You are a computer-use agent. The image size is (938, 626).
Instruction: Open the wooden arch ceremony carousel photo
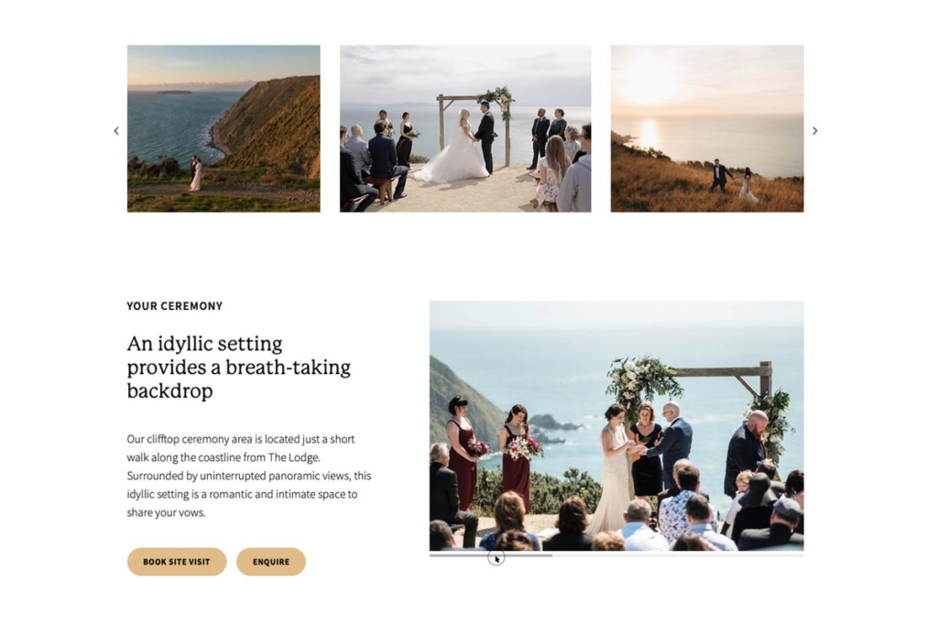[465, 128]
